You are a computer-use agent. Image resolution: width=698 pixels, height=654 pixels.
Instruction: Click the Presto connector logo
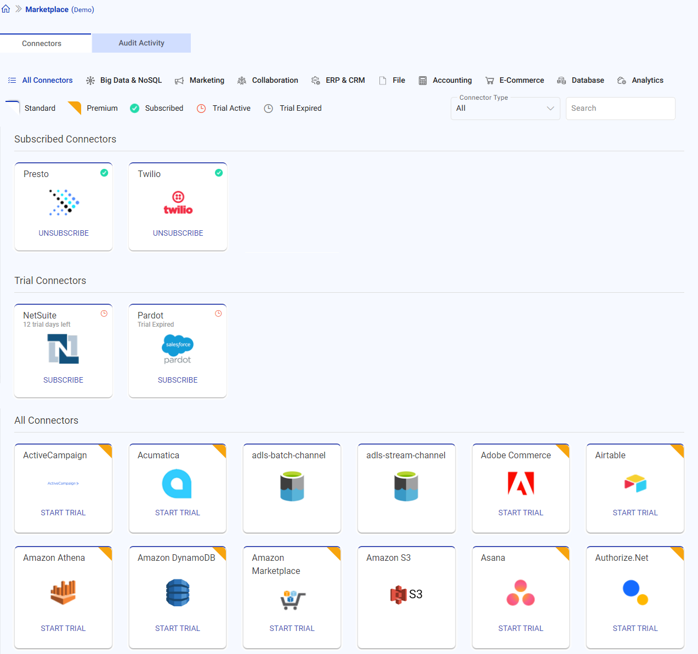point(64,203)
